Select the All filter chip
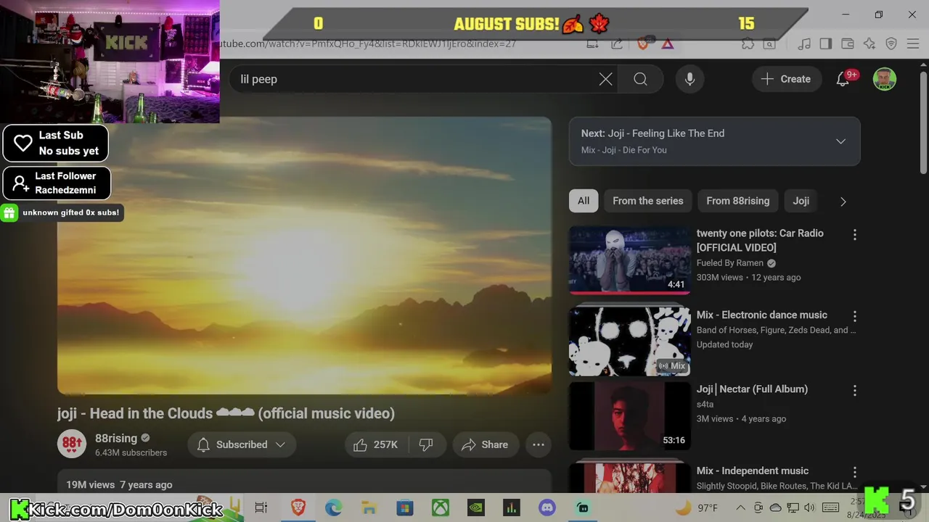This screenshot has height=522, width=929. coord(584,201)
